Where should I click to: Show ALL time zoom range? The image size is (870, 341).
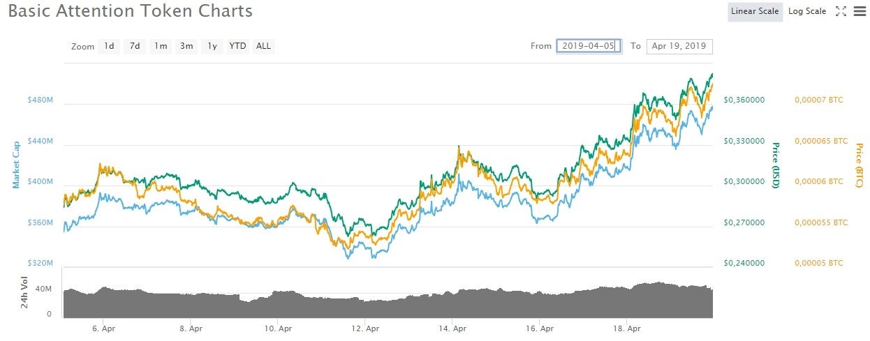pos(263,46)
